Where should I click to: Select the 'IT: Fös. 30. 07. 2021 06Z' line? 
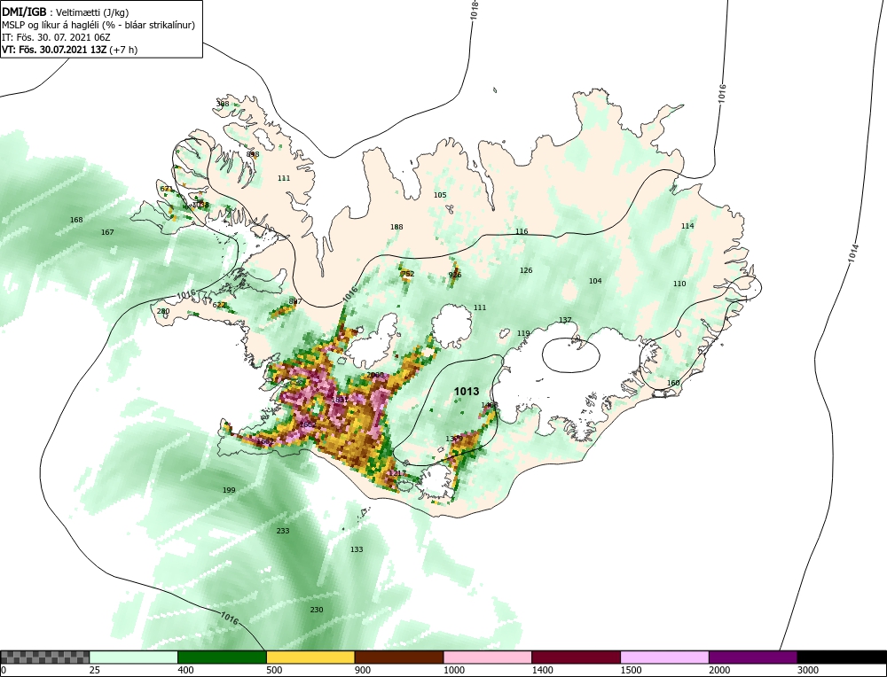click(56, 37)
